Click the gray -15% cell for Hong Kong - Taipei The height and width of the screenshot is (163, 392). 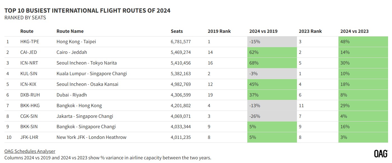coord(272,42)
